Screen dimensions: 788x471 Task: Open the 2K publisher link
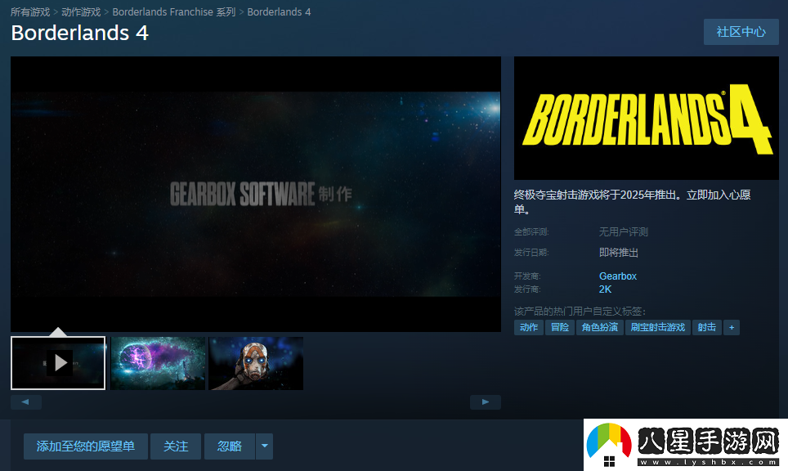click(605, 289)
